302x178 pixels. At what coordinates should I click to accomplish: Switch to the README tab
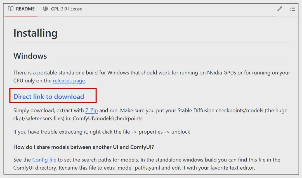[x=25, y=9]
